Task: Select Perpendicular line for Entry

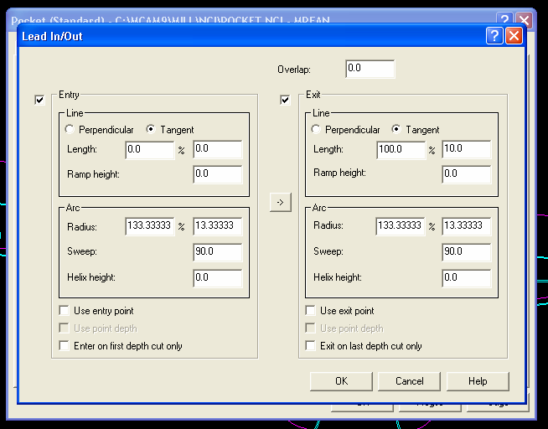Action: (70, 129)
